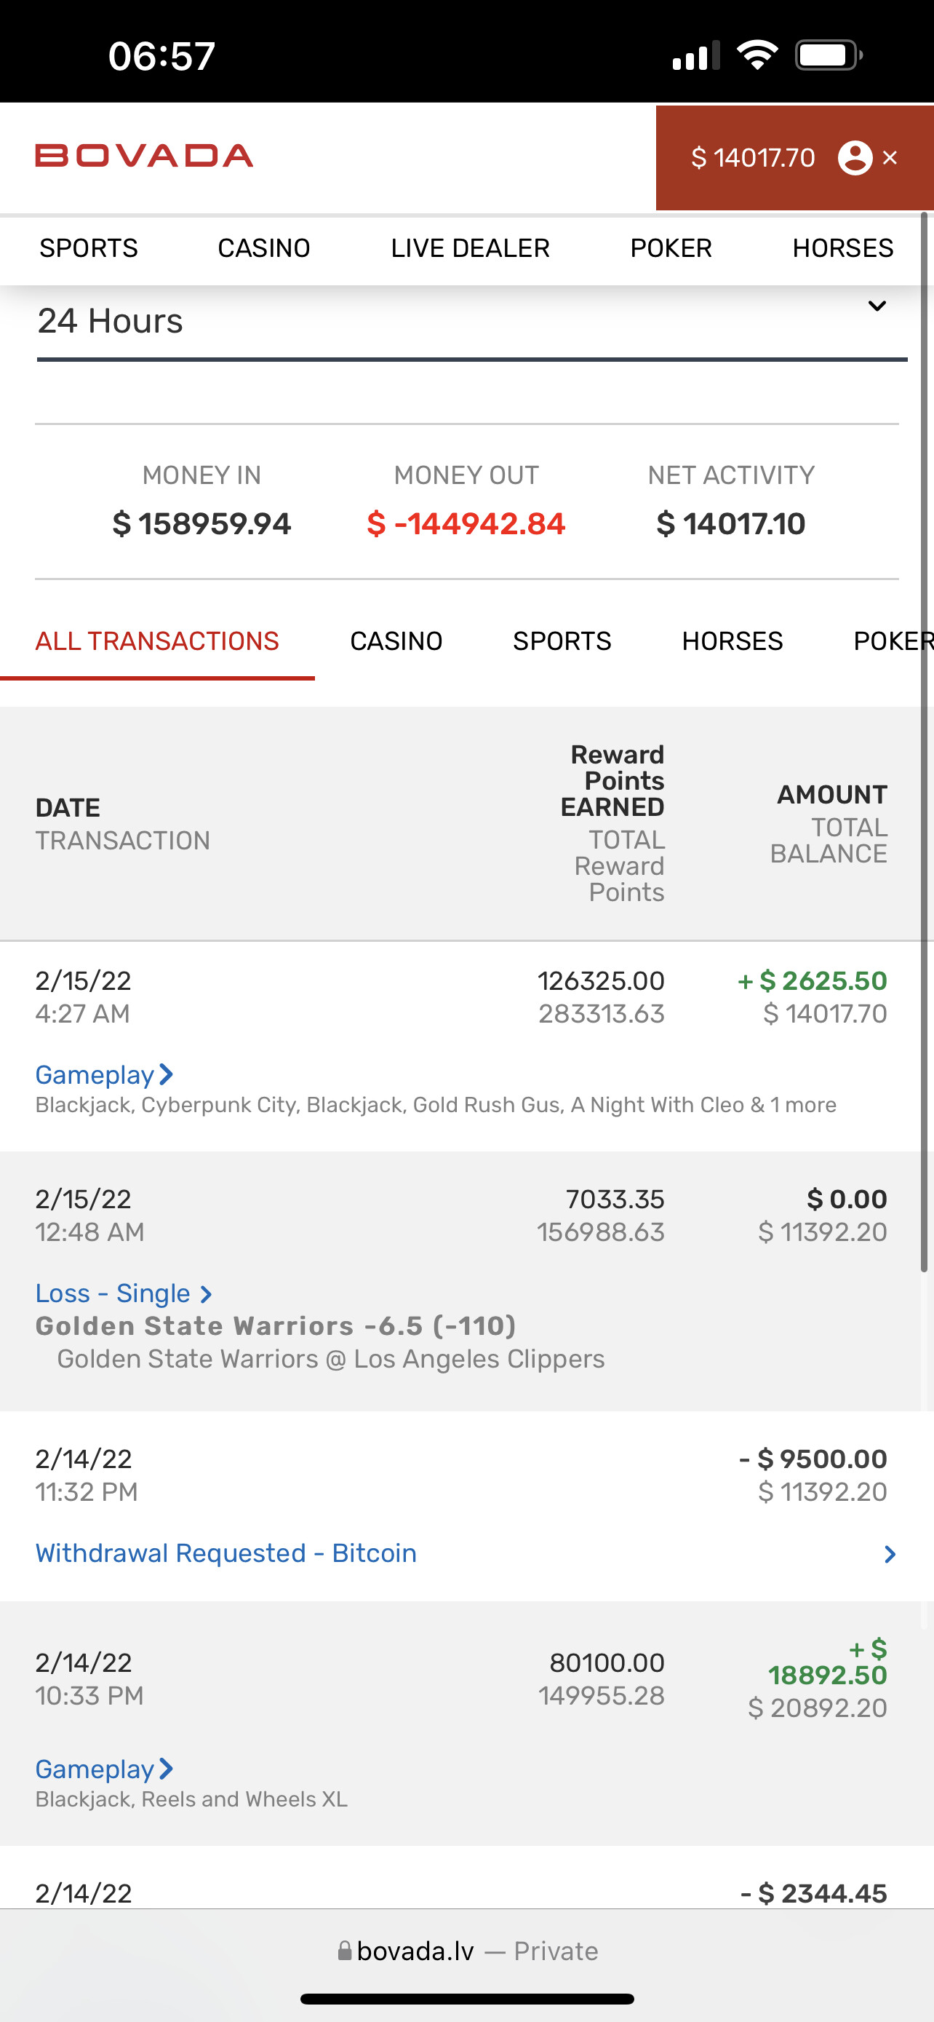Go to Casino in the top navigation

tap(263, 248)
